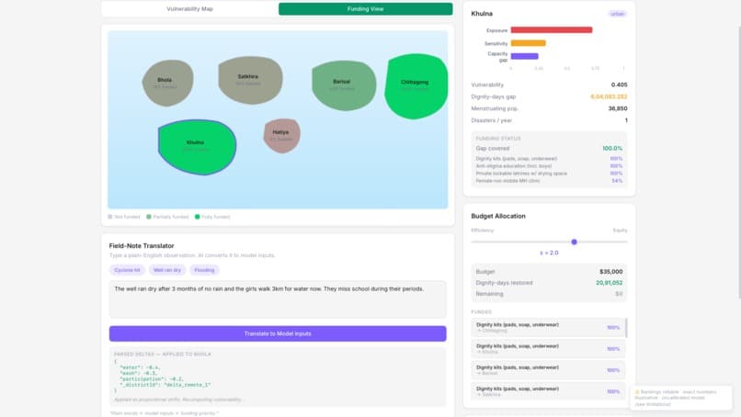Click the Fully funded legend marker
The image size is (741, 417).
[198, 217]
